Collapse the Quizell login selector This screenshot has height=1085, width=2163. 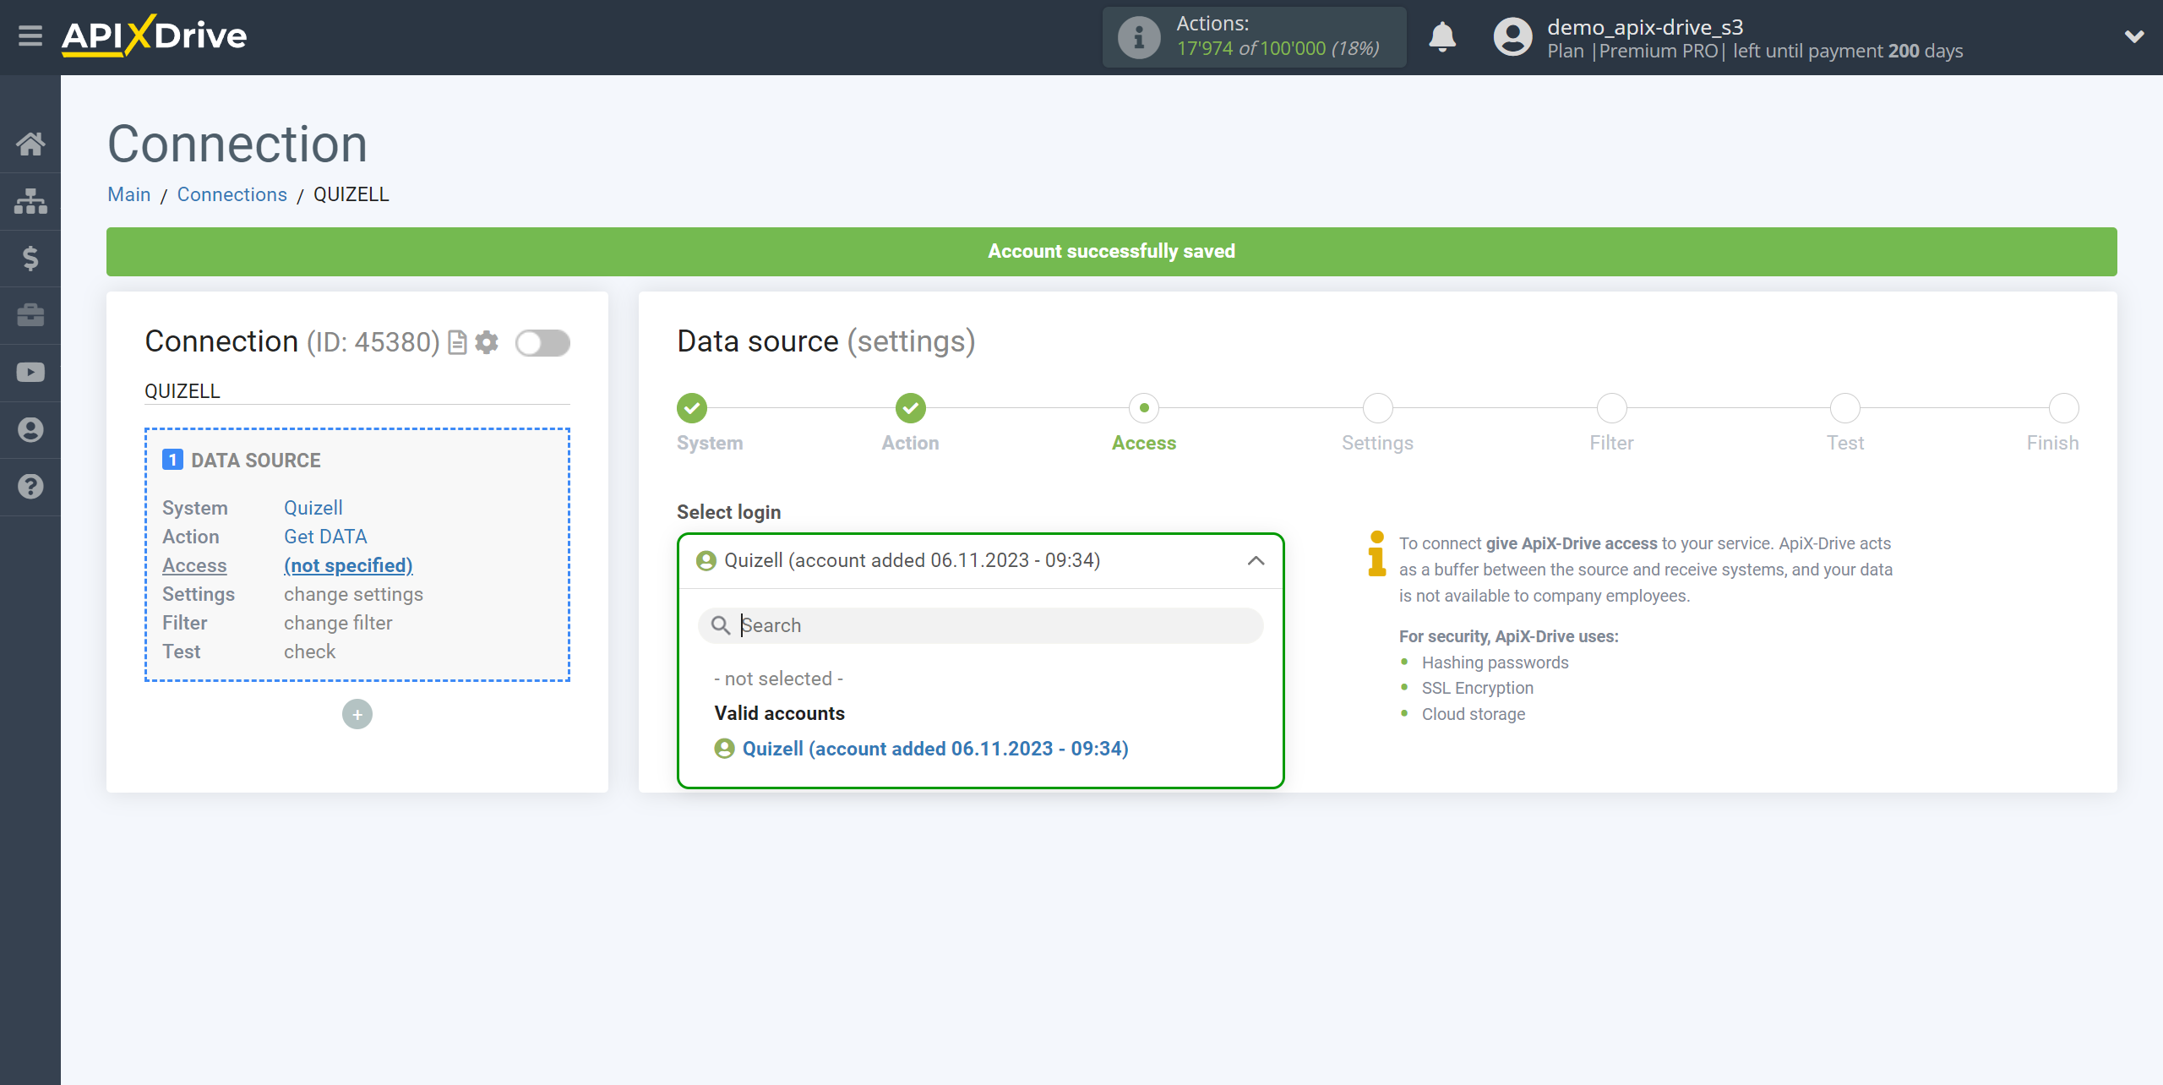1255,559
